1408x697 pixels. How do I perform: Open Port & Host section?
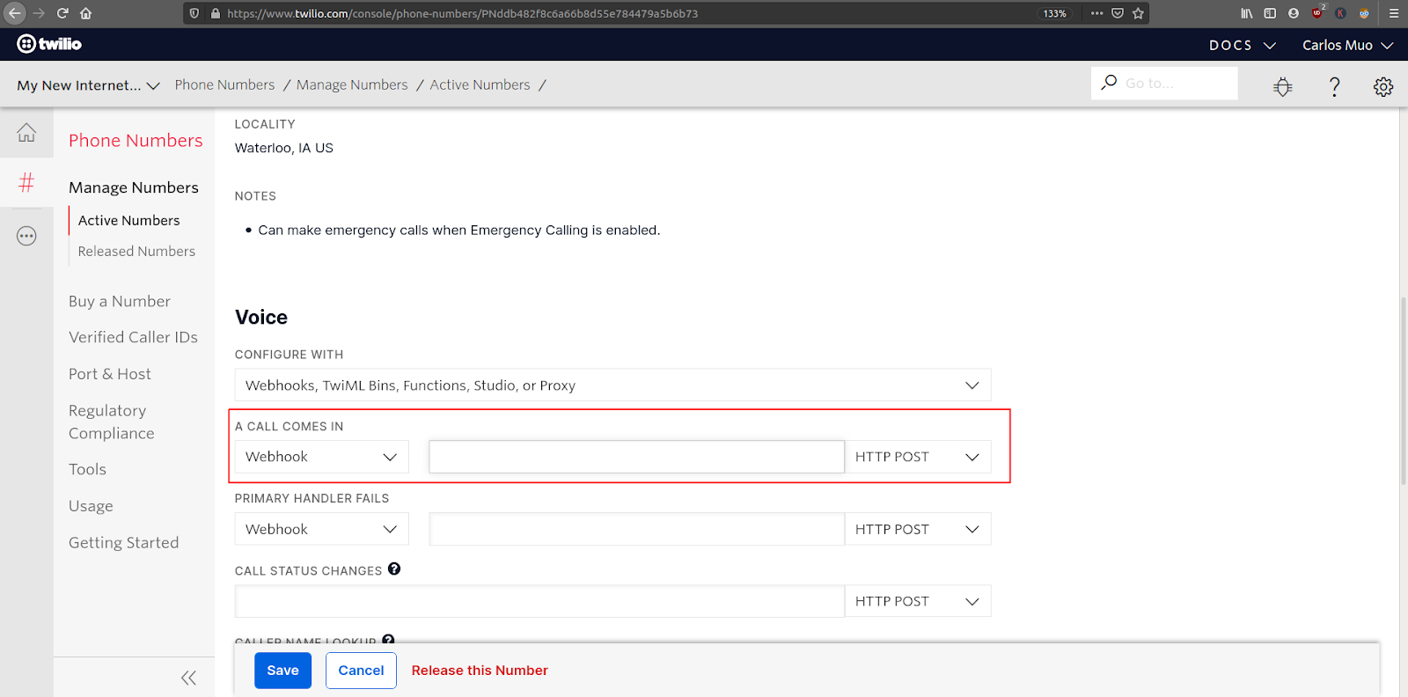(x=110, y=374)
